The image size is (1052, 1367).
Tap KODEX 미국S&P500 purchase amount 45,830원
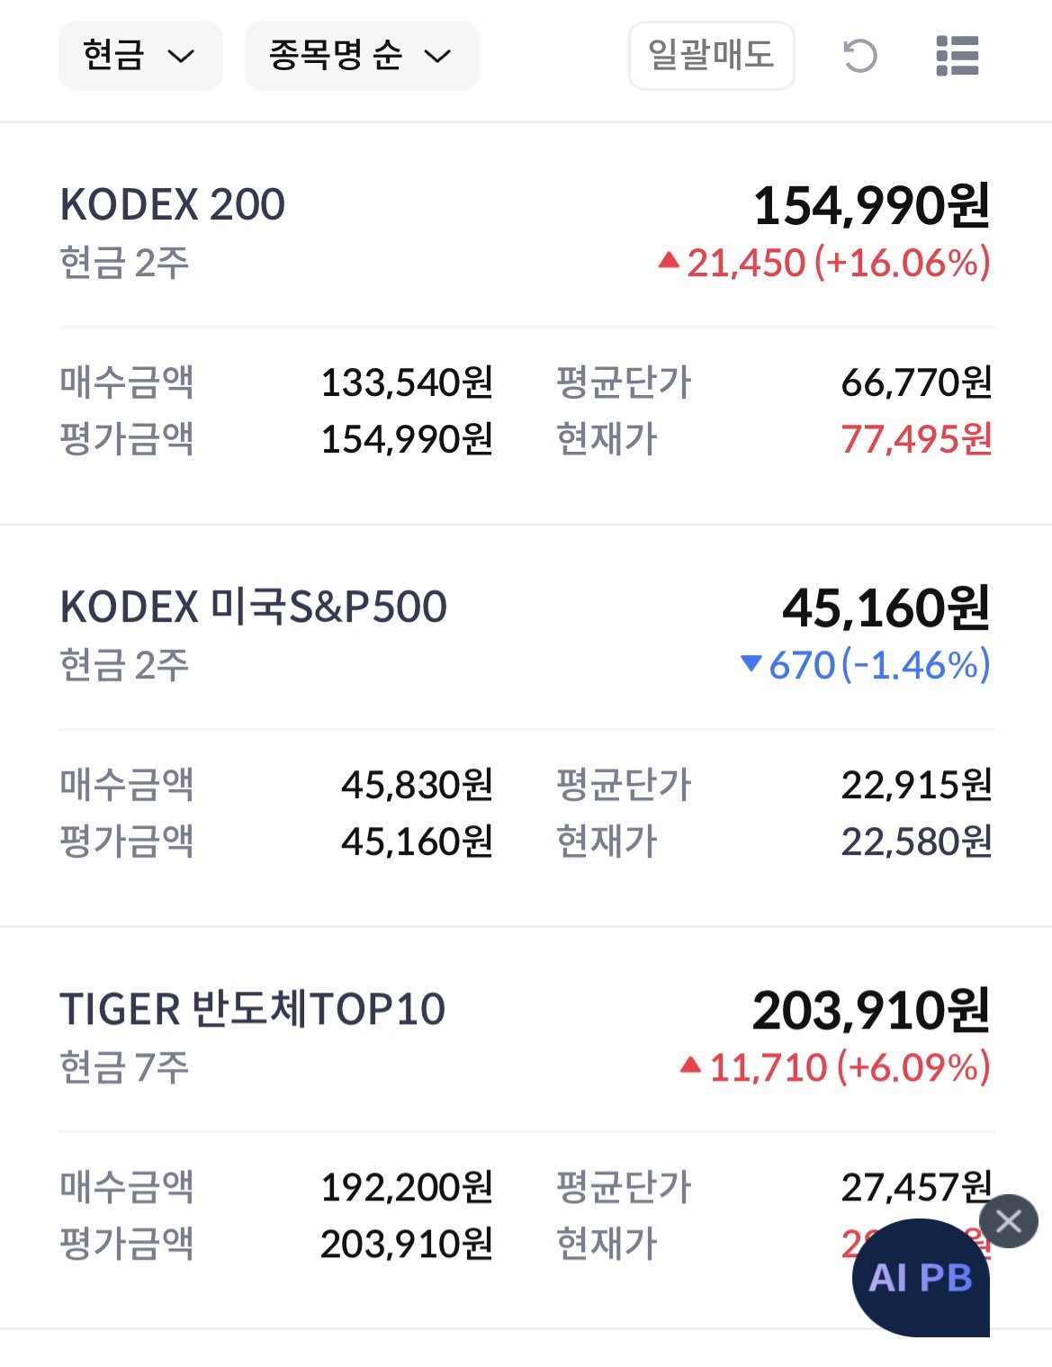coord(417,785)
